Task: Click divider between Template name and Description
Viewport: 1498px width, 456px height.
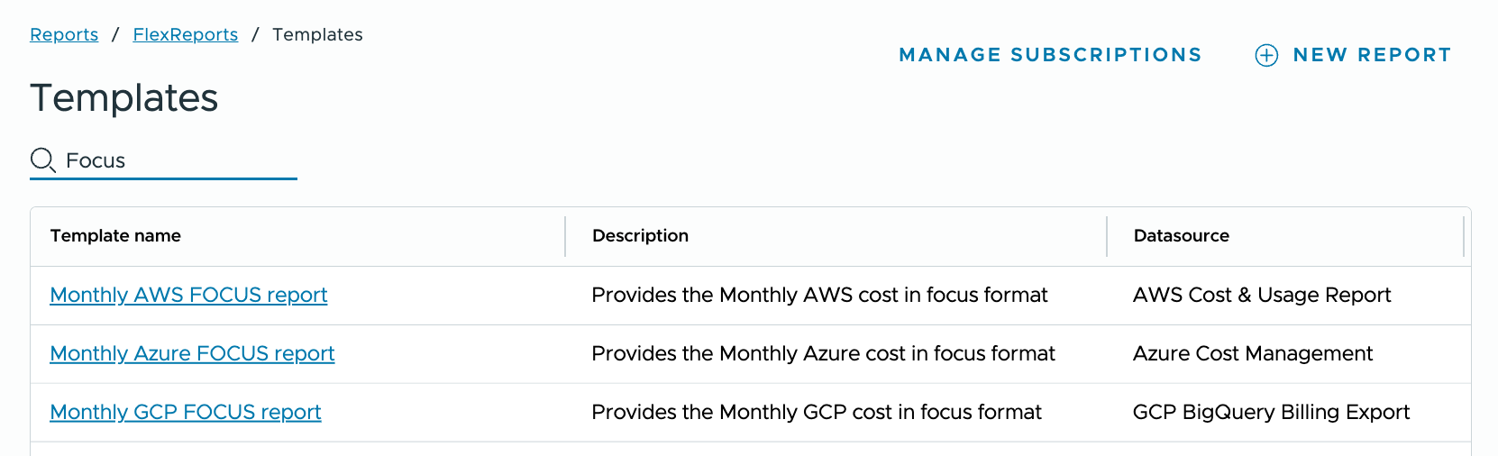Action: point(565,236)
